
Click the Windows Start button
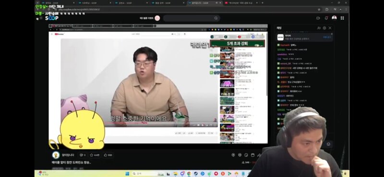tap(127, 174)
